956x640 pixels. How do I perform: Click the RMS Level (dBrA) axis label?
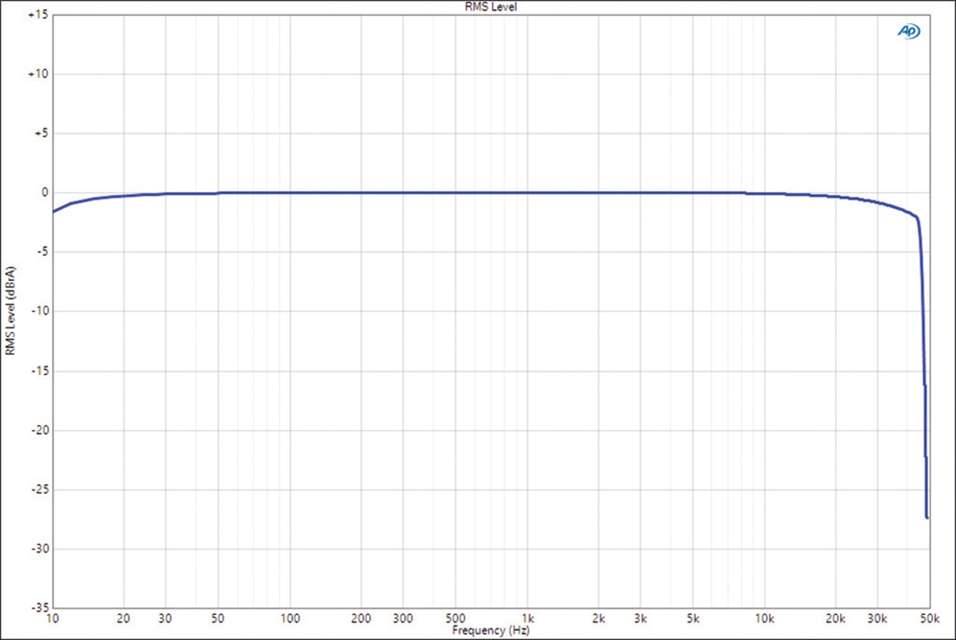[10, 311]
